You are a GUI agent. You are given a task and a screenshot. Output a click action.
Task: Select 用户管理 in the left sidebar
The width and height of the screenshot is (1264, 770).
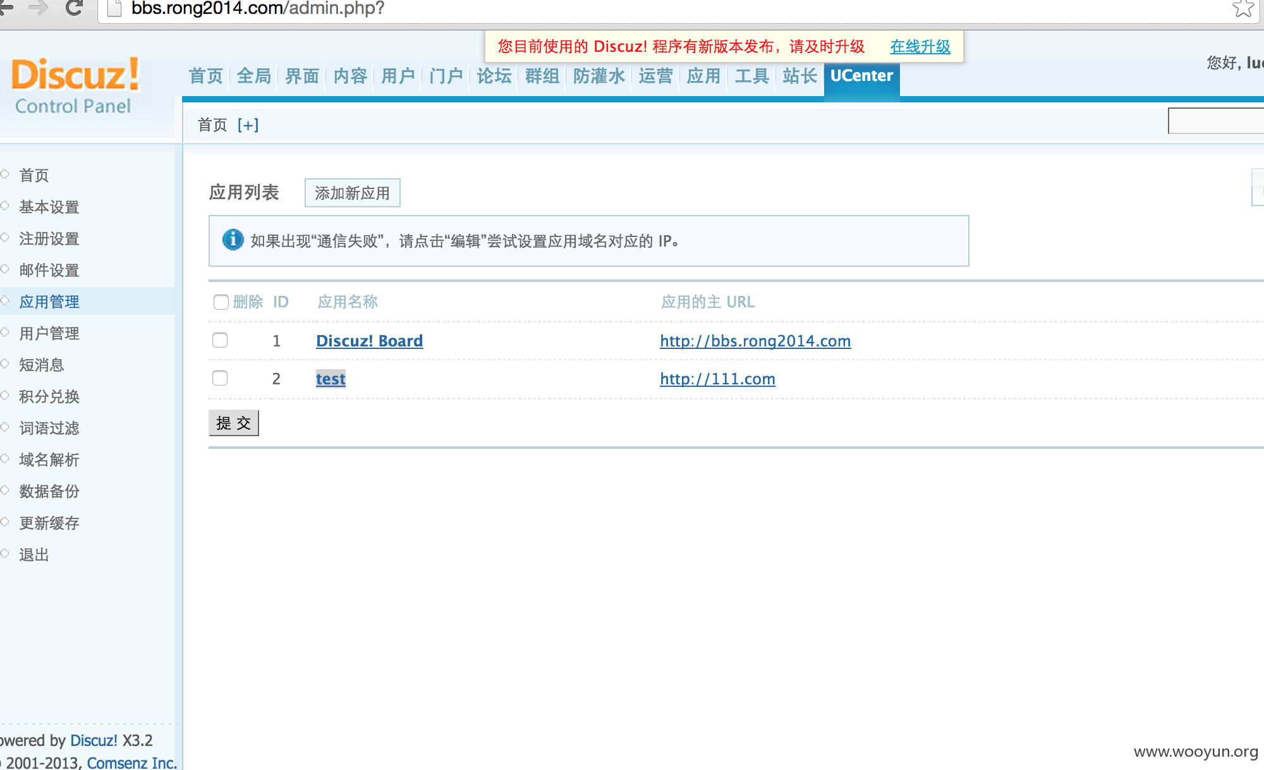pos(49,333)
